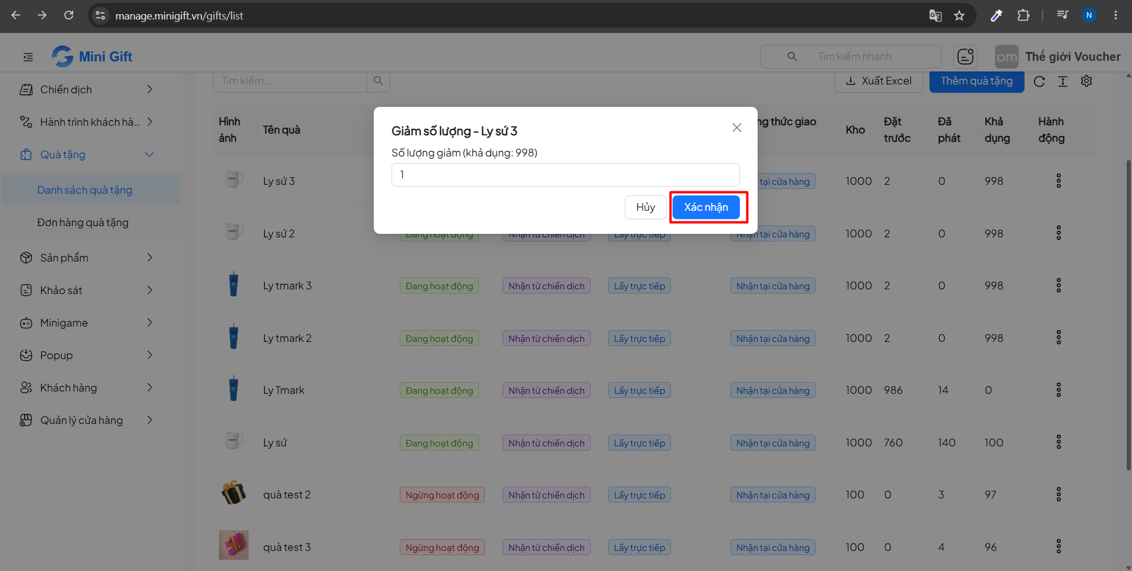Screen dimensions: 1132x571
Task: Click browser bookmark star icon
Action: [x=960, y=15]
